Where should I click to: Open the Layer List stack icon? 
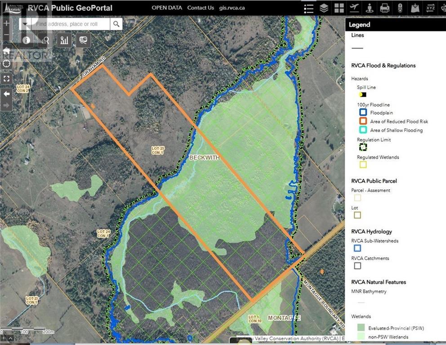point(324,8)
